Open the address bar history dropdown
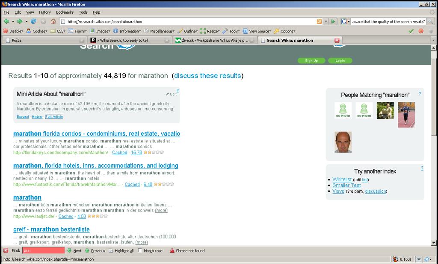Screen dimensions: 438x264 326,21
